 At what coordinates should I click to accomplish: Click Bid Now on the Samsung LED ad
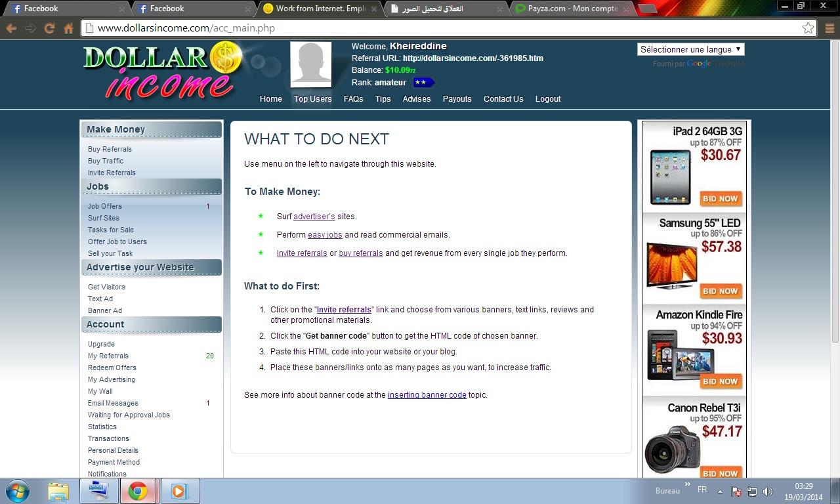click(720, 291)
